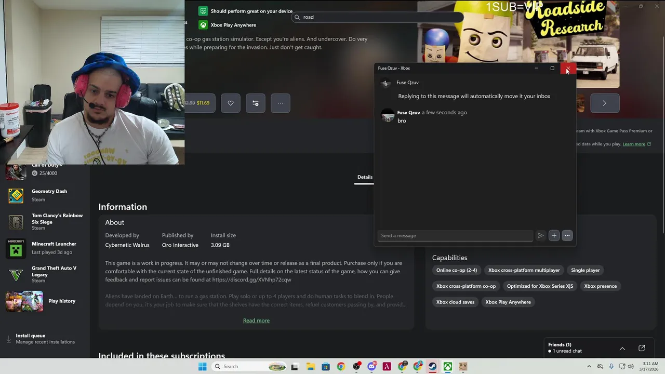Open the OBS icon on the taskbar
The image size is (665, 374).
[x=356, y=367]
